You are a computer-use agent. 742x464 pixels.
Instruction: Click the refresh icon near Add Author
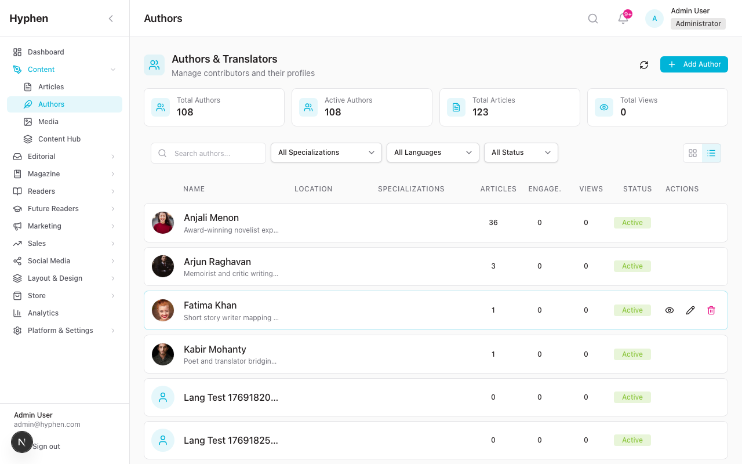click(x=643, y=65)
